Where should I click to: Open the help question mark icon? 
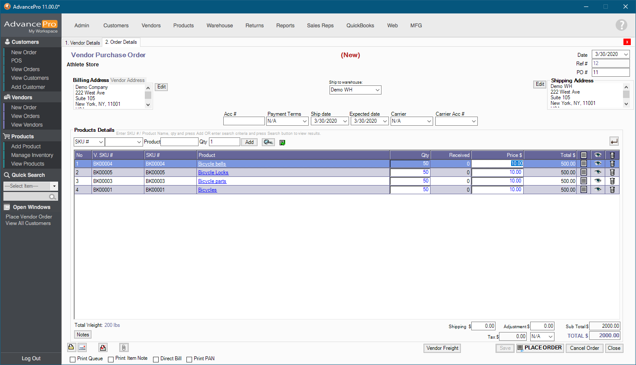621,25
